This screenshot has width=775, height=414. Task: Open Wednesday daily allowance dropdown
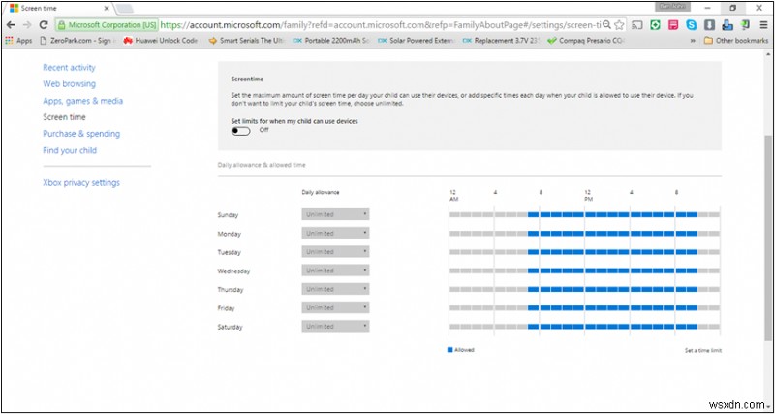(335, 271)
